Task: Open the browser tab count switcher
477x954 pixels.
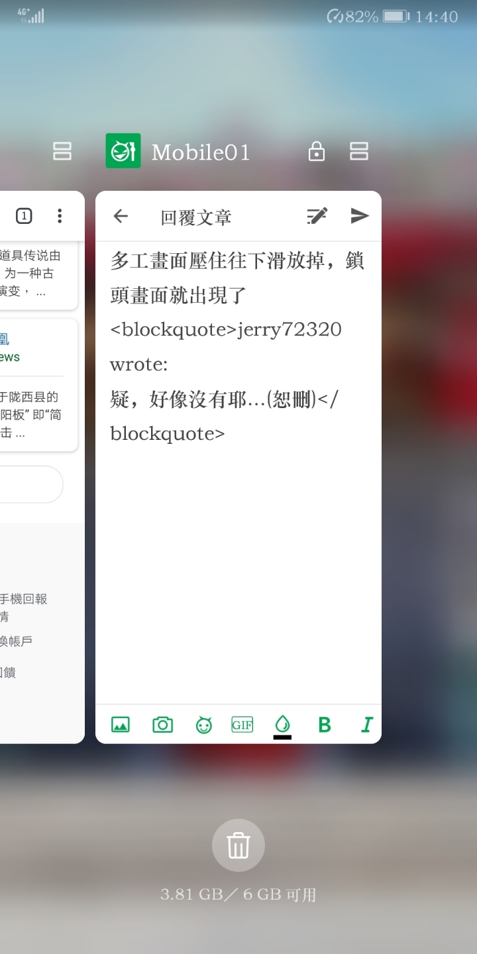Action: 24,216
